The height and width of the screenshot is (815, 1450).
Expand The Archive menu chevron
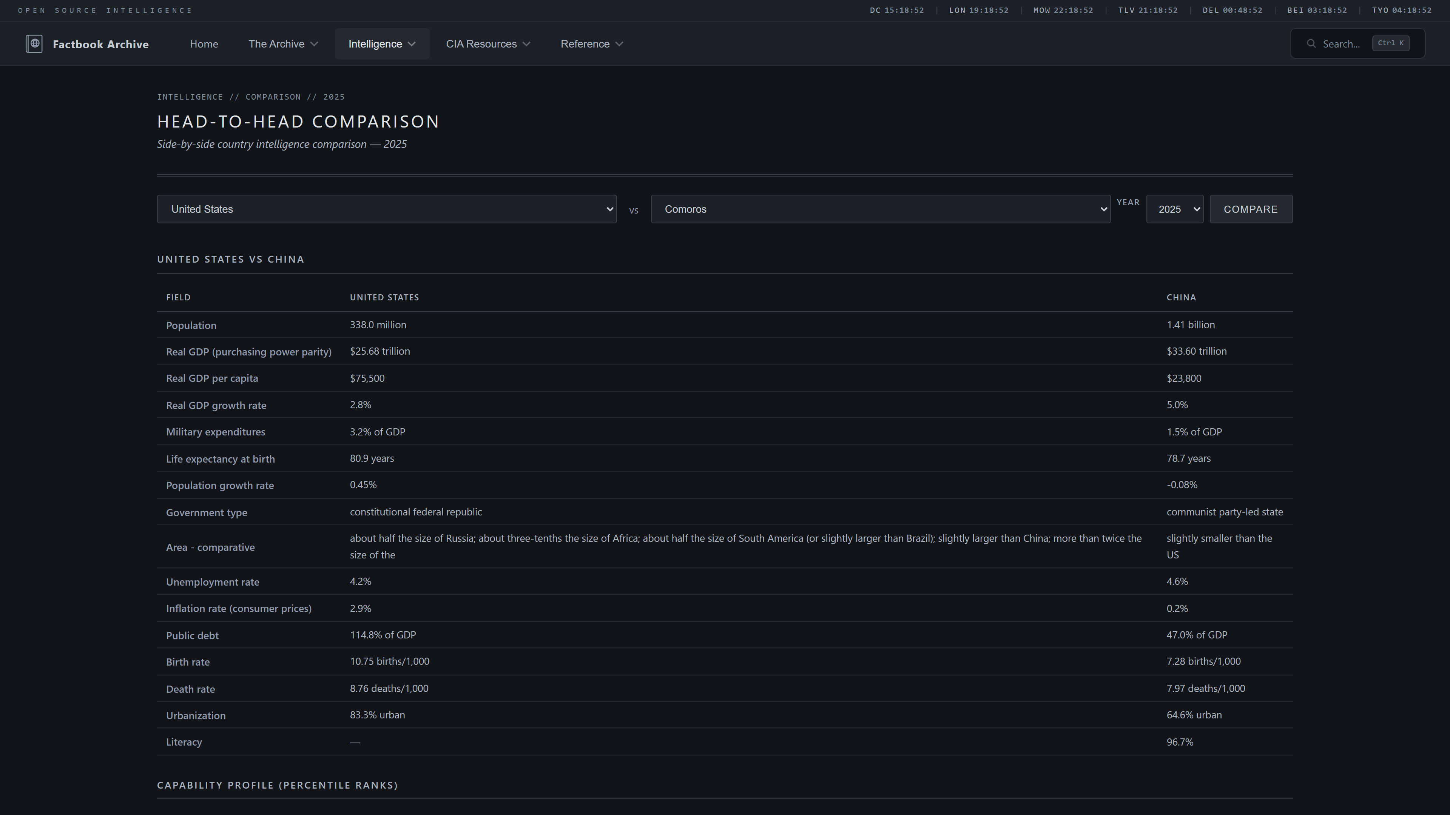(x=315, y=44)
